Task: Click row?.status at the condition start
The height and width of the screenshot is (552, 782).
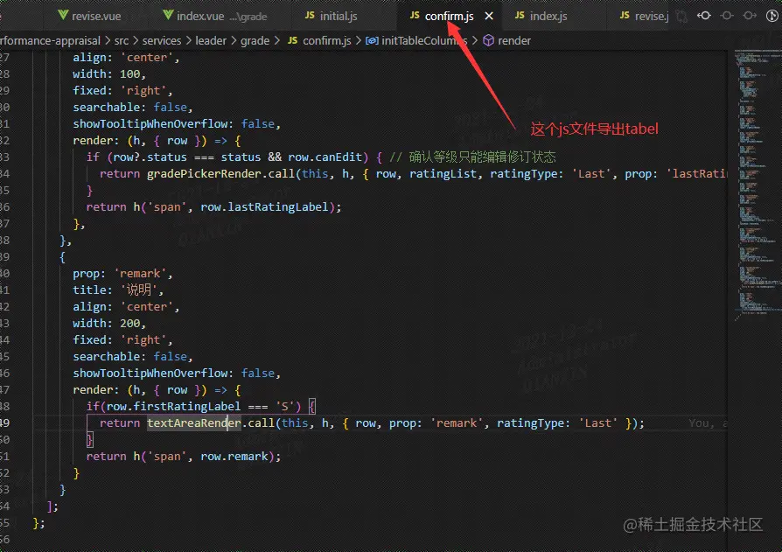Action: click(150, 157)
